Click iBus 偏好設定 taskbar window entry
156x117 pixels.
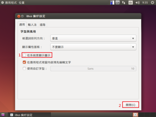(x=22, y=115)
